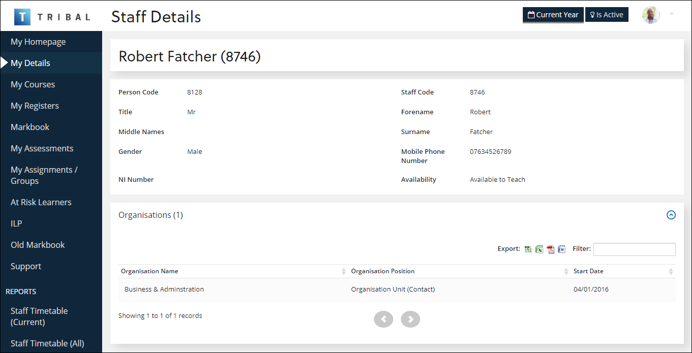Click the user profile picture

651,15
